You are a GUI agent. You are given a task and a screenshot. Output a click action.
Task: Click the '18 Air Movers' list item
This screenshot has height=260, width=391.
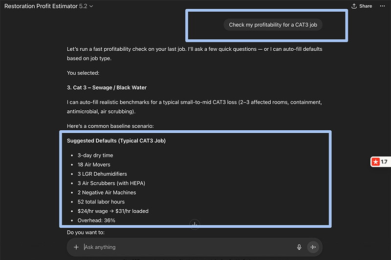click(x=94, y=165)
